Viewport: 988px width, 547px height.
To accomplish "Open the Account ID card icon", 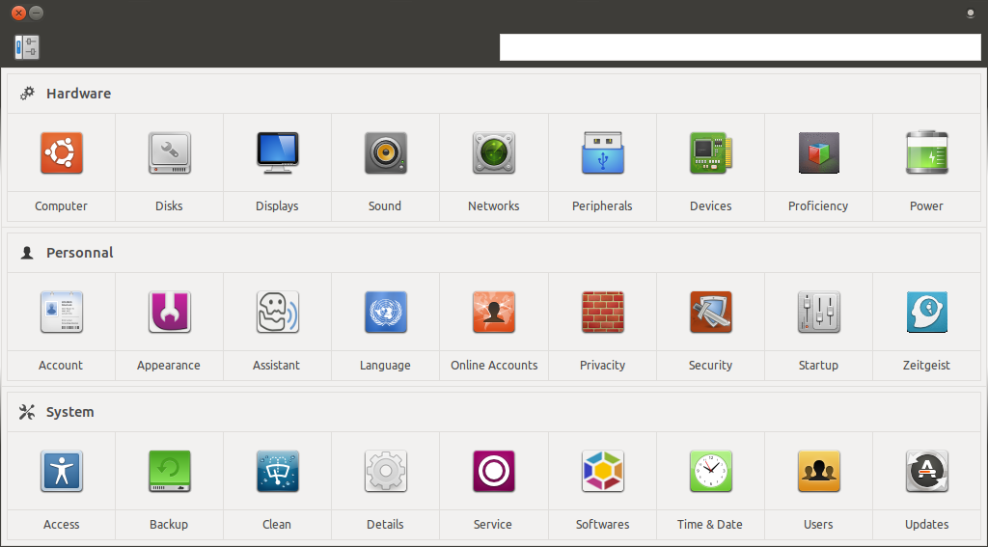I will pos(61,312).
